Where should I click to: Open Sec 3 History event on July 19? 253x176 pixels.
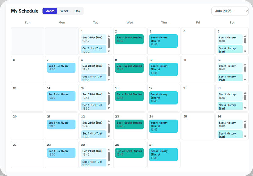click(230, 96)
